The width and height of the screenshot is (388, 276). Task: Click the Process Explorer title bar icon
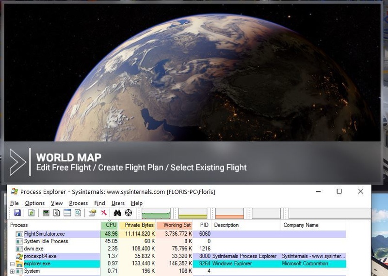15,191
